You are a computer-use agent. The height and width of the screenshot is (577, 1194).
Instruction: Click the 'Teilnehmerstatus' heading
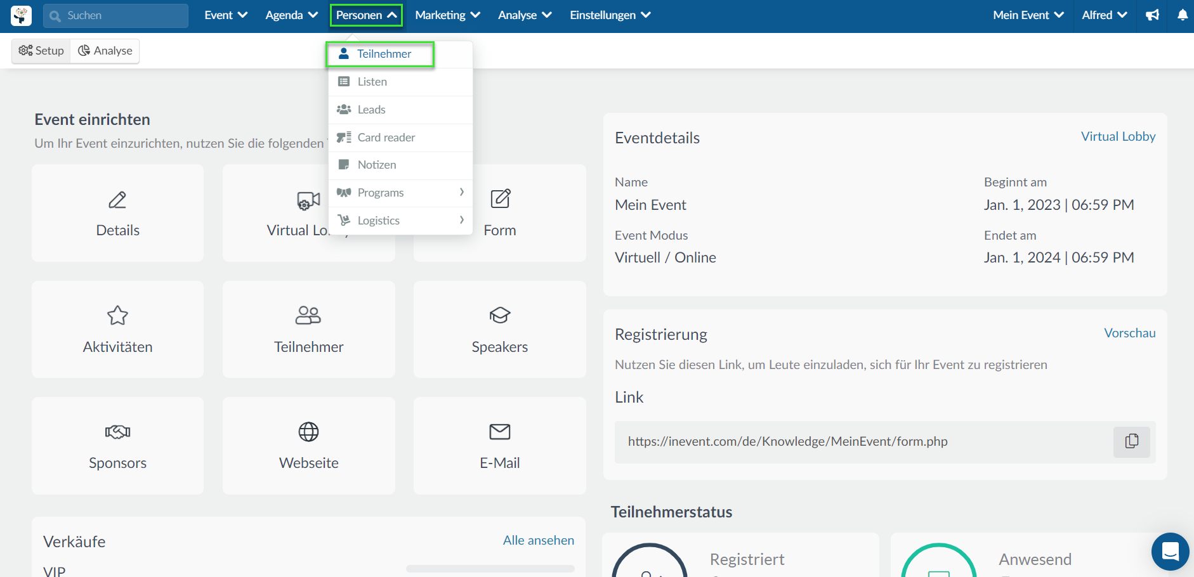pyautogui.click(x=671, y=512)
